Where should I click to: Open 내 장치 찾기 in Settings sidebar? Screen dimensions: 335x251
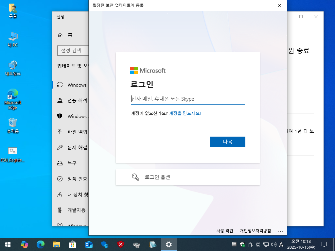pos(71,194)
